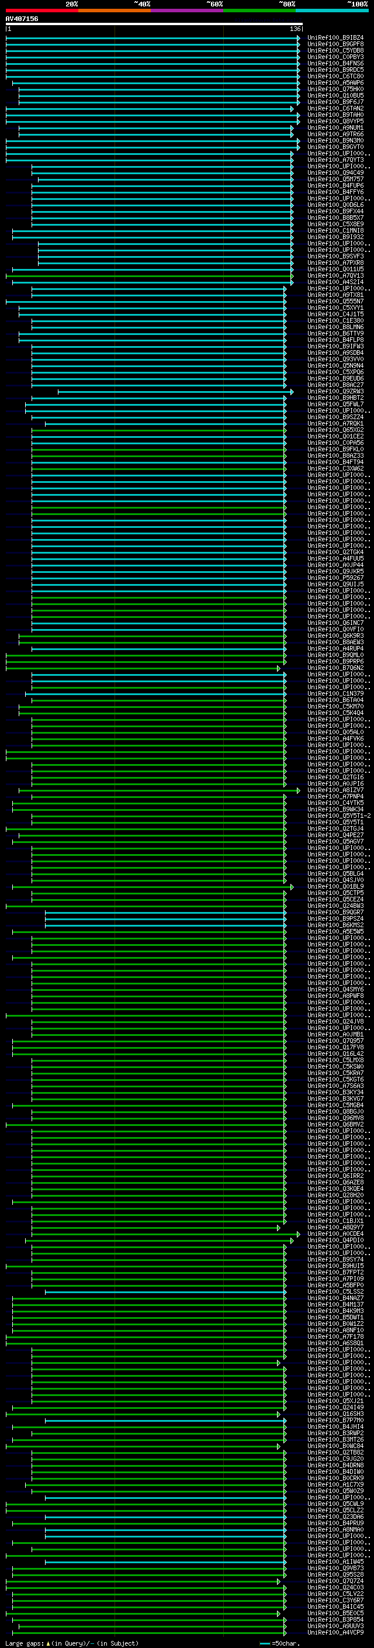Viewport: 374px width, 1648px height.
Task: Select hit label UniRef100_Q93VV0
Action: pos(335,359)
